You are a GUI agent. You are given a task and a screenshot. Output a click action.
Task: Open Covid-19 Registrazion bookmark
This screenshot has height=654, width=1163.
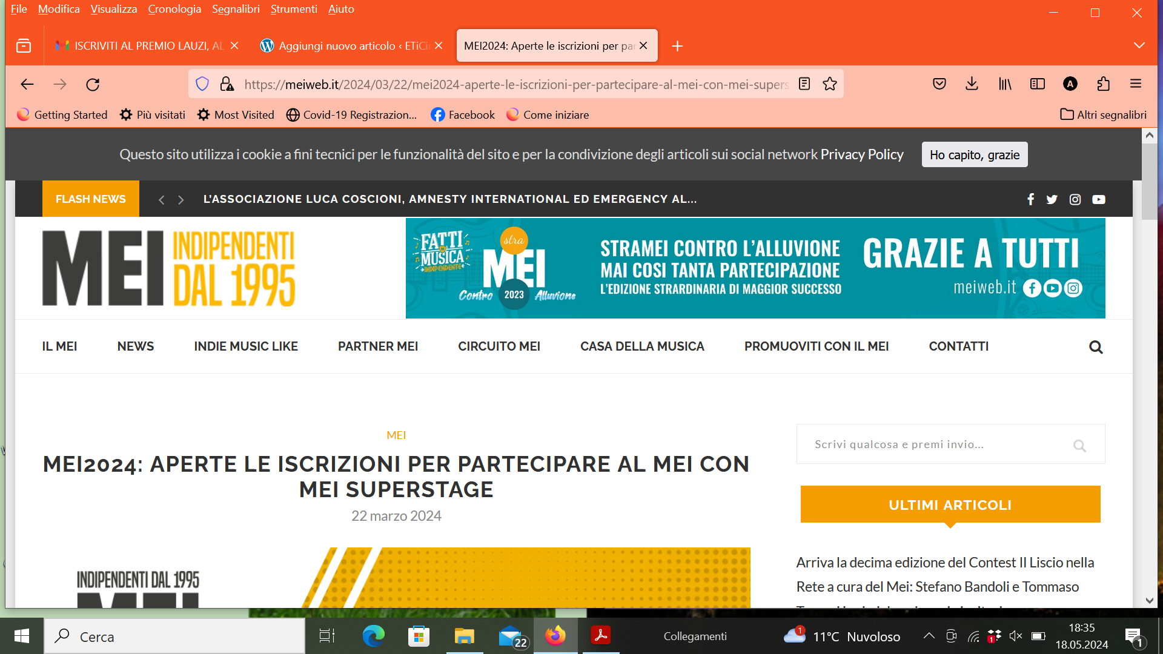click(351, 114)
